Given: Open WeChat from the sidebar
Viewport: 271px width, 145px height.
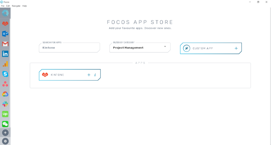Looking at the screenshot, I should click(5, 124).
